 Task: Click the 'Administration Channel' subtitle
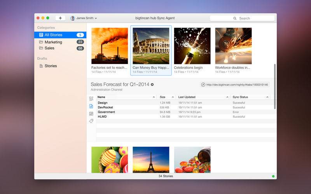107,90
